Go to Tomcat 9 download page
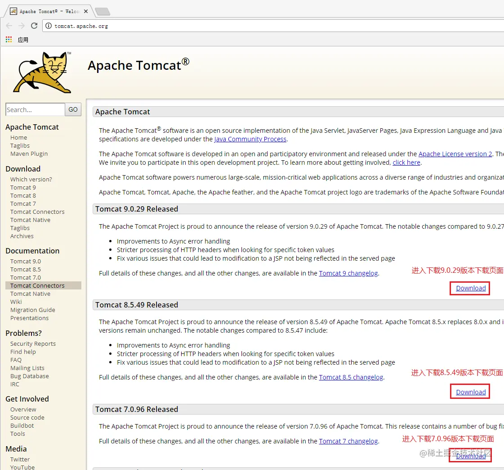The image size is (504, 470). (x=23, y=187)
